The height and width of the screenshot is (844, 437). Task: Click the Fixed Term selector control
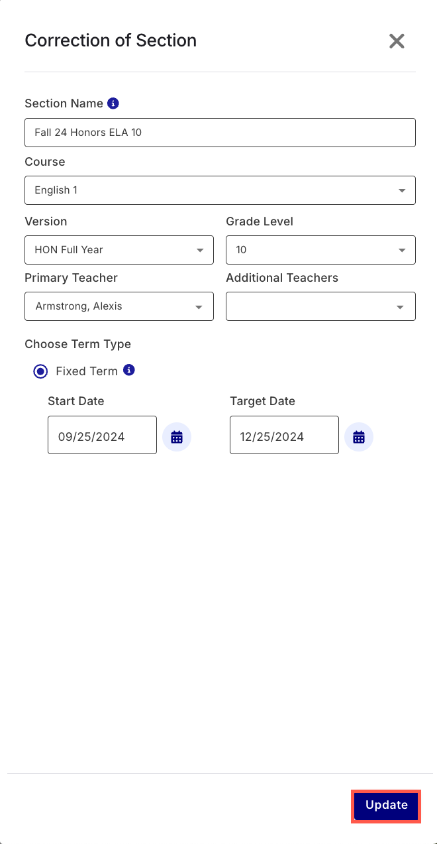(40, 371)
